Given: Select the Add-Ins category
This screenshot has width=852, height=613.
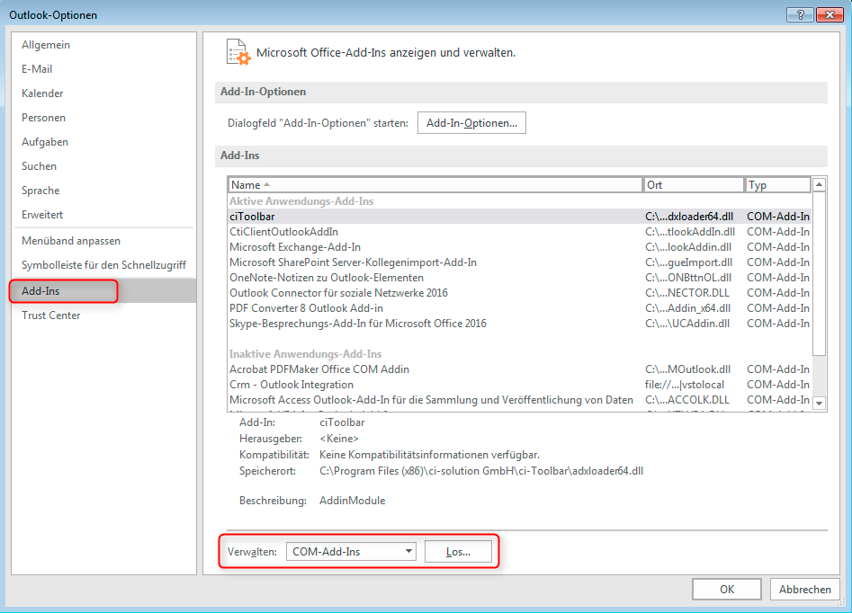Looking at the screenshot, I should (103, 291).
